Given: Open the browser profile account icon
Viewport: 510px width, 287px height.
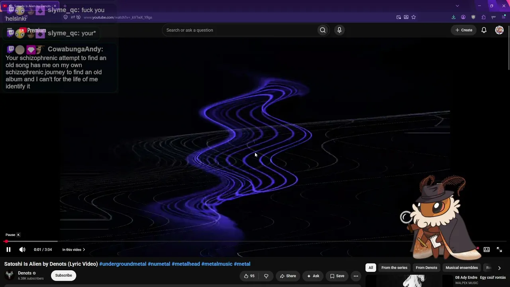Looking at the screenshot, I should pyautogui.click(x=463, y=17).
